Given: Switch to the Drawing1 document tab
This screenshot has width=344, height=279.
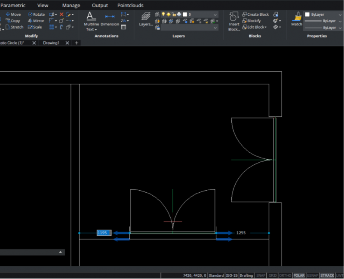Looking at the screenshot, I should click(x=51, y=43).
